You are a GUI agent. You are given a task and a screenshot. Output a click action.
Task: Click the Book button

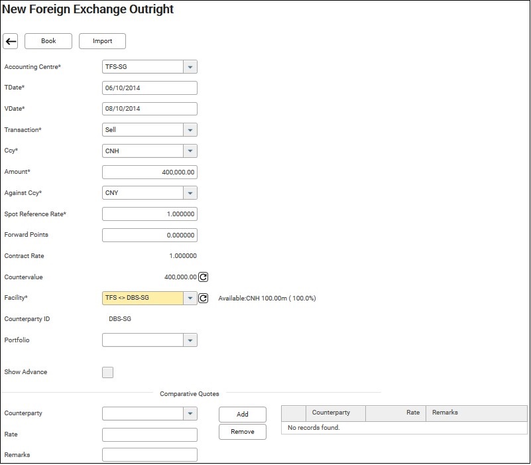(48, 41)
